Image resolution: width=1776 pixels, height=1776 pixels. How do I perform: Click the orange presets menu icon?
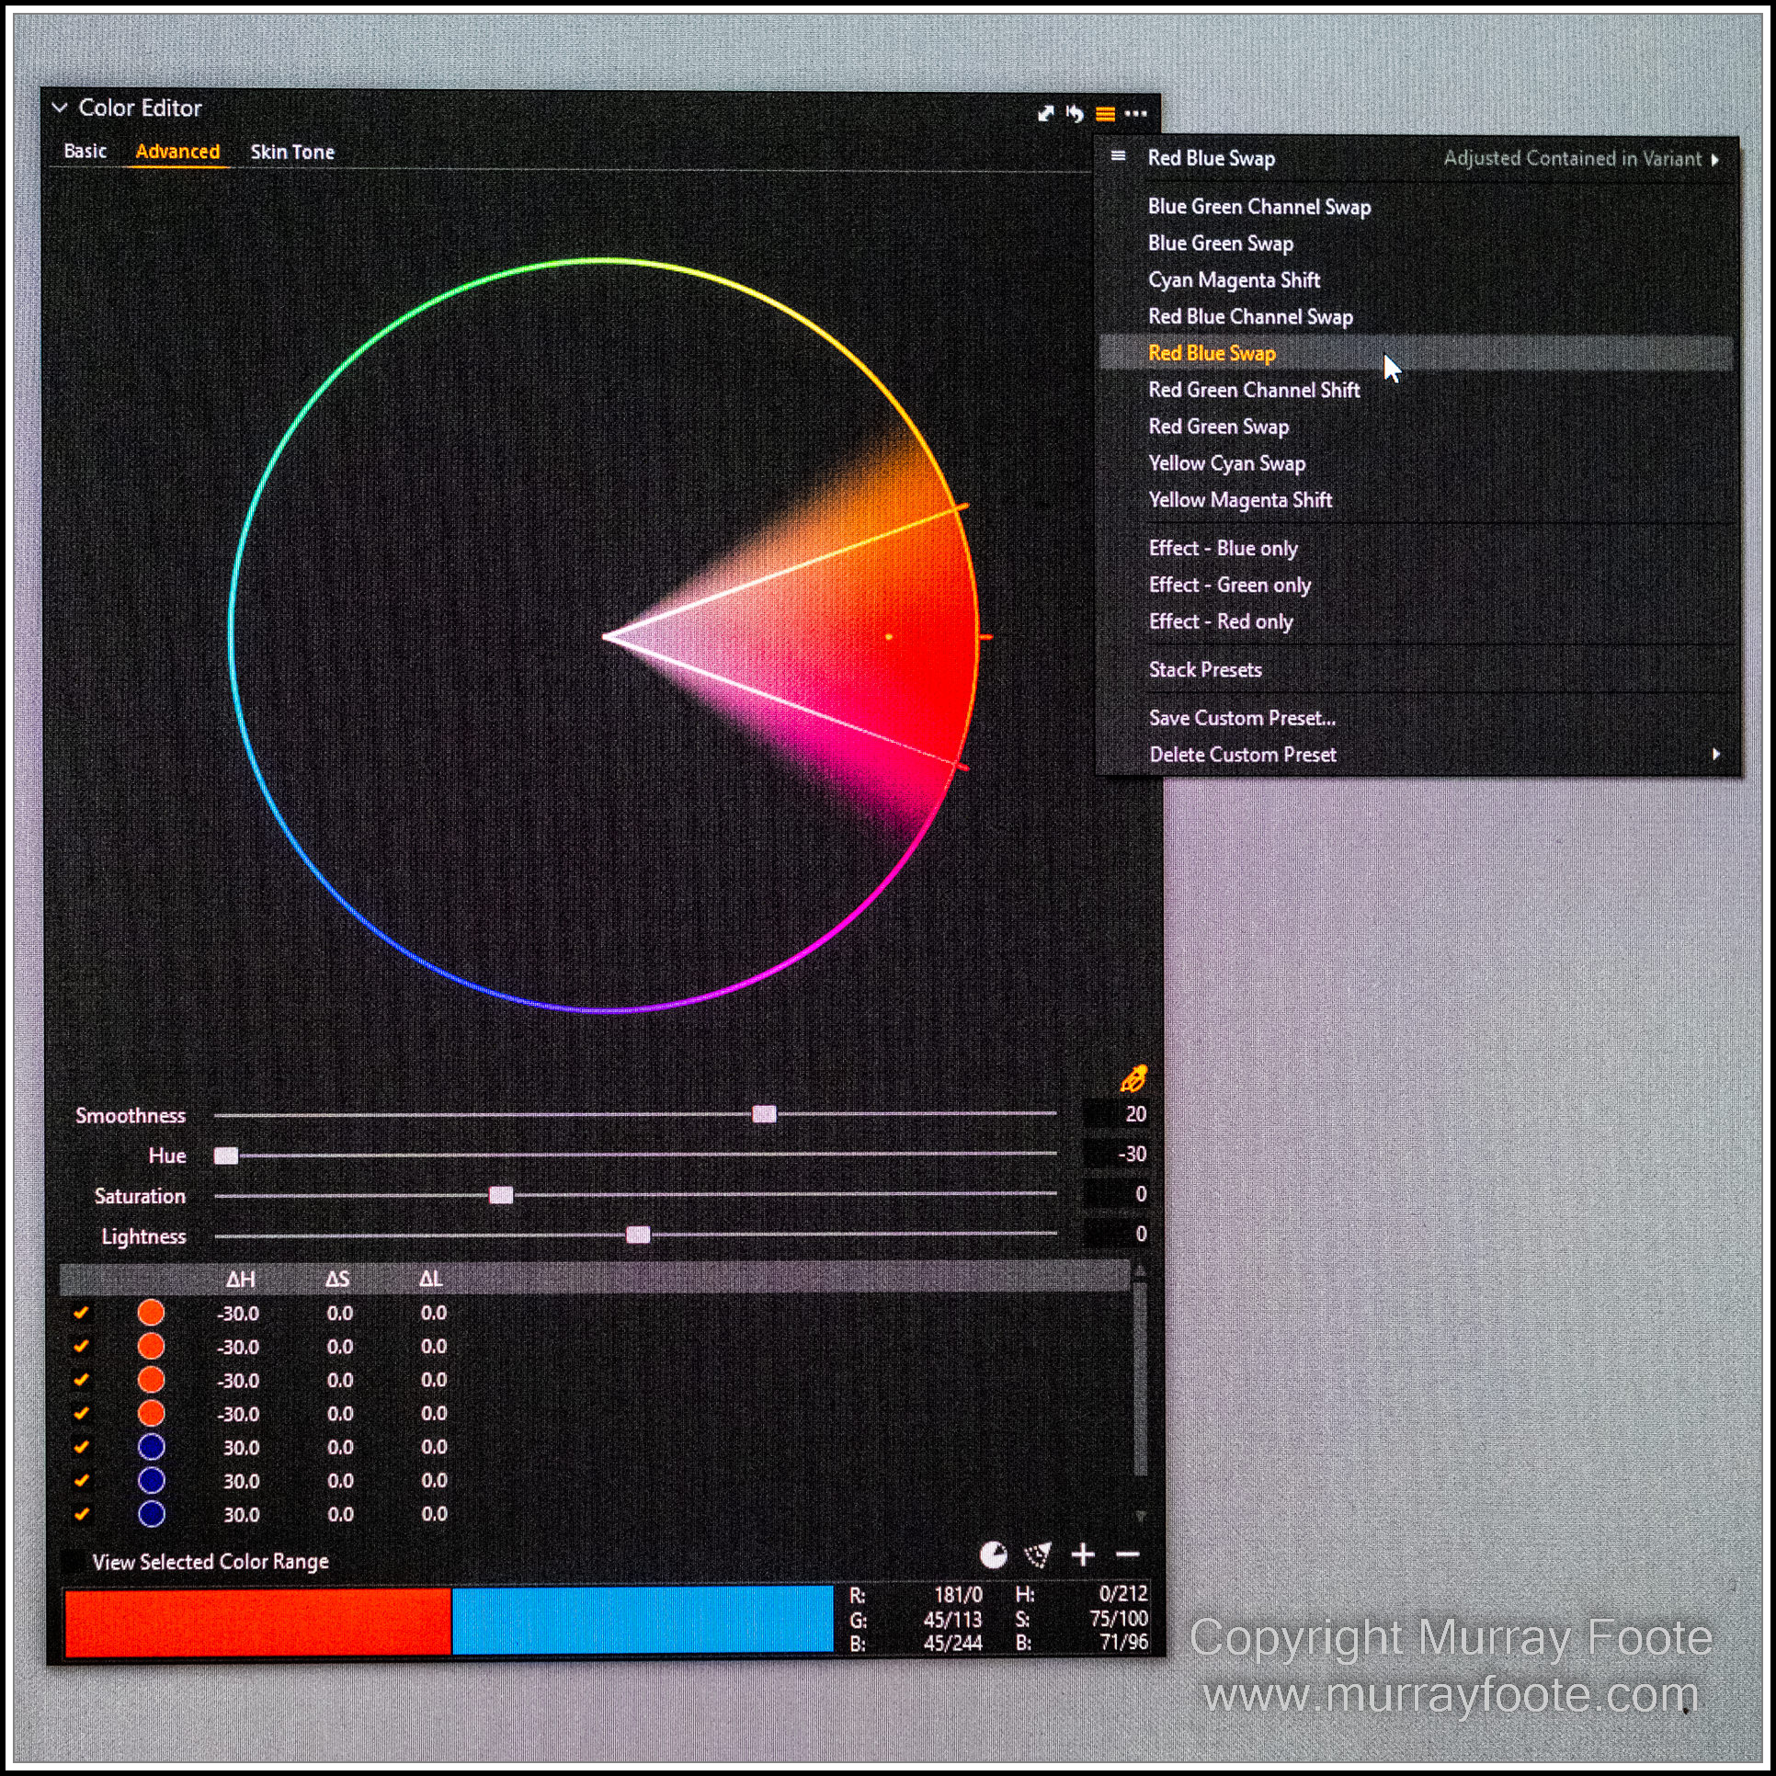(x=1106, y=114)
